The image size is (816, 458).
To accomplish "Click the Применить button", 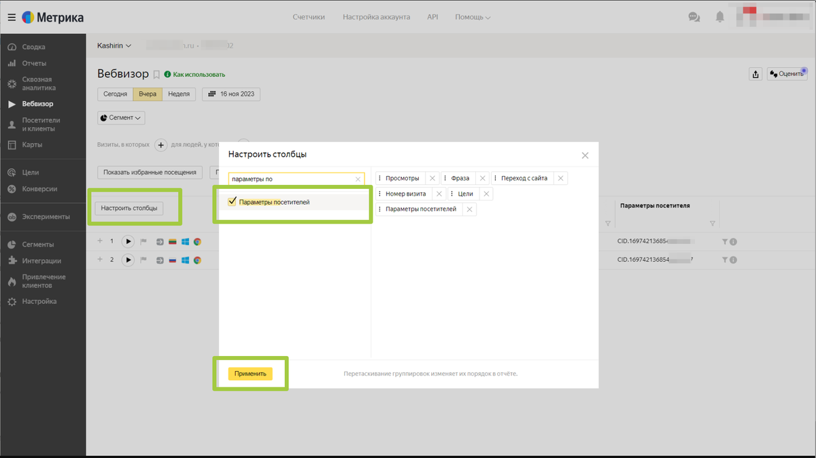I will tap(250, 374).
